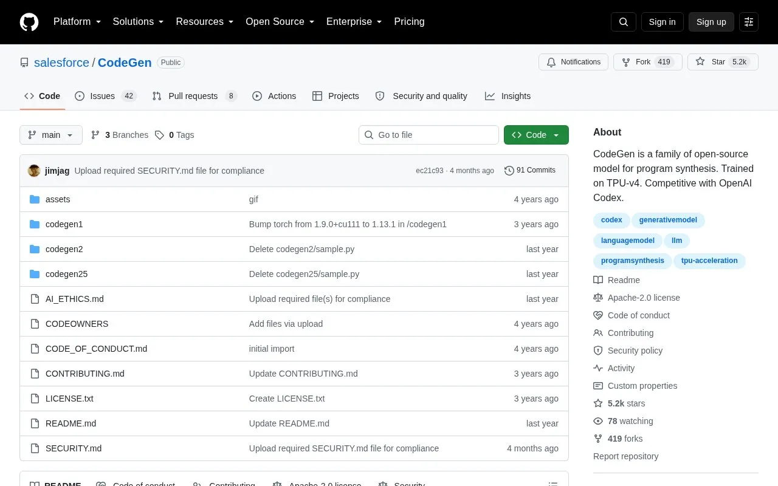This screenshot has width=778, height=486.
Task: Click the codegen2 folder icon
Action: (35, 249)
